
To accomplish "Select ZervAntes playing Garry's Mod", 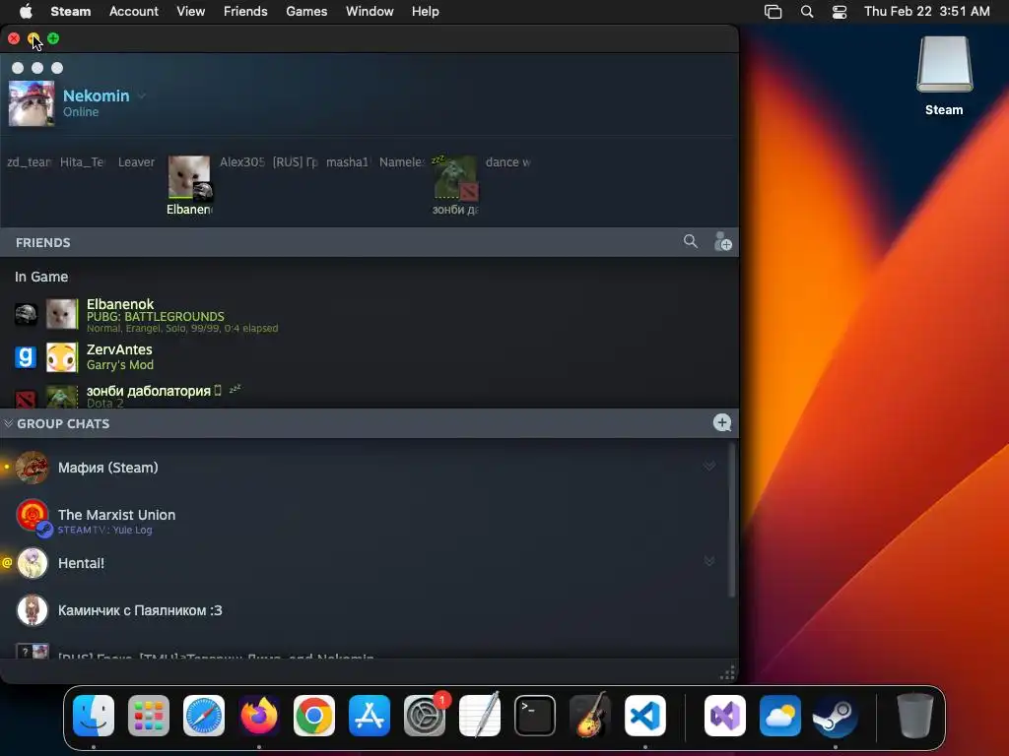I will tap(370, 356).
